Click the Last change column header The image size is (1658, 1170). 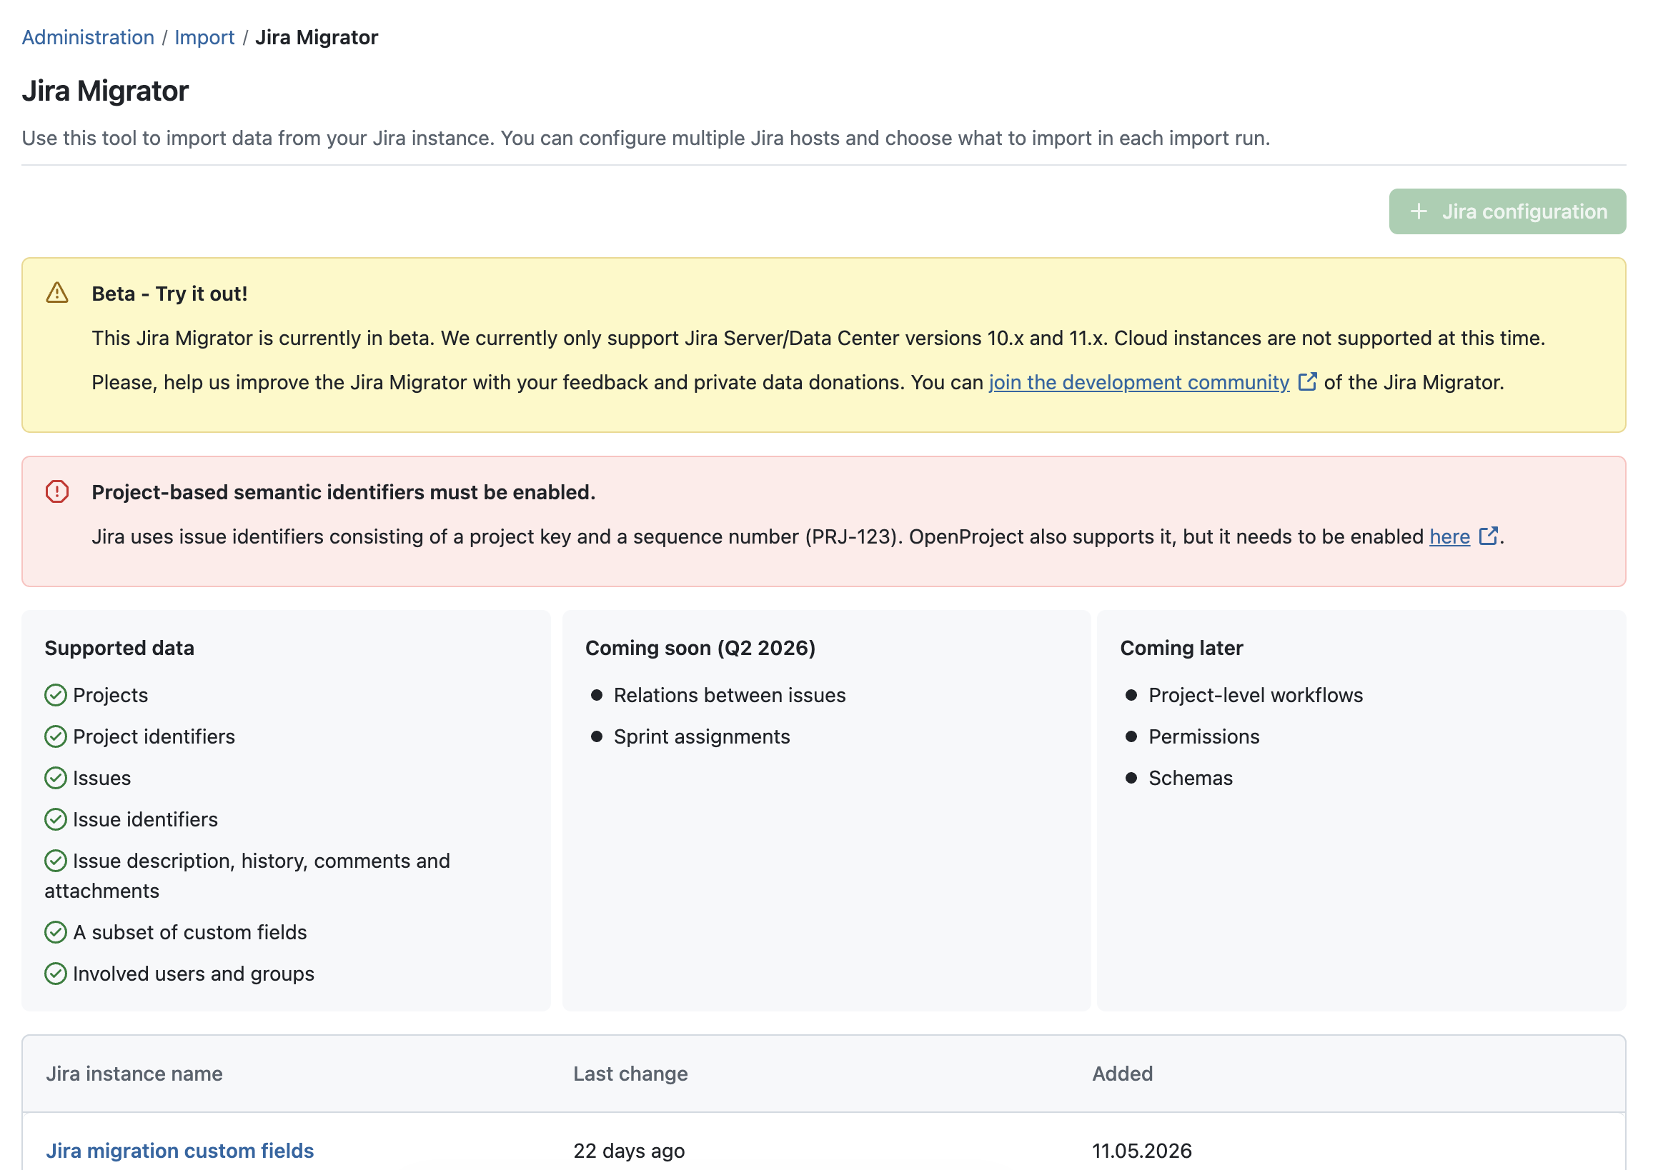[630, 1074]
